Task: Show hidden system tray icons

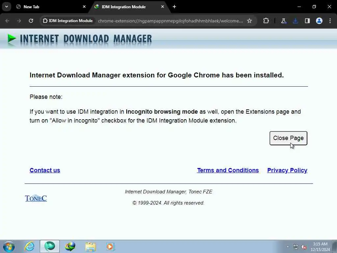Action: point(288,247)
